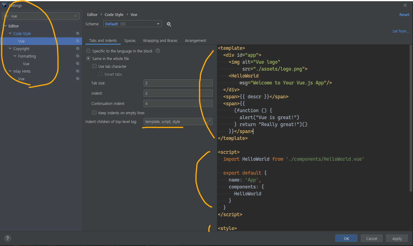The image size is (413, 246).
Task: Select Code Style in settings tree
Action: (22, 33)
